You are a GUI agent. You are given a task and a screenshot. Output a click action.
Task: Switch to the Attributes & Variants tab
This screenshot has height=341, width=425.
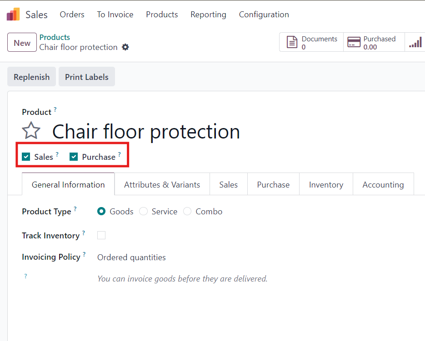tap(162, 185)
